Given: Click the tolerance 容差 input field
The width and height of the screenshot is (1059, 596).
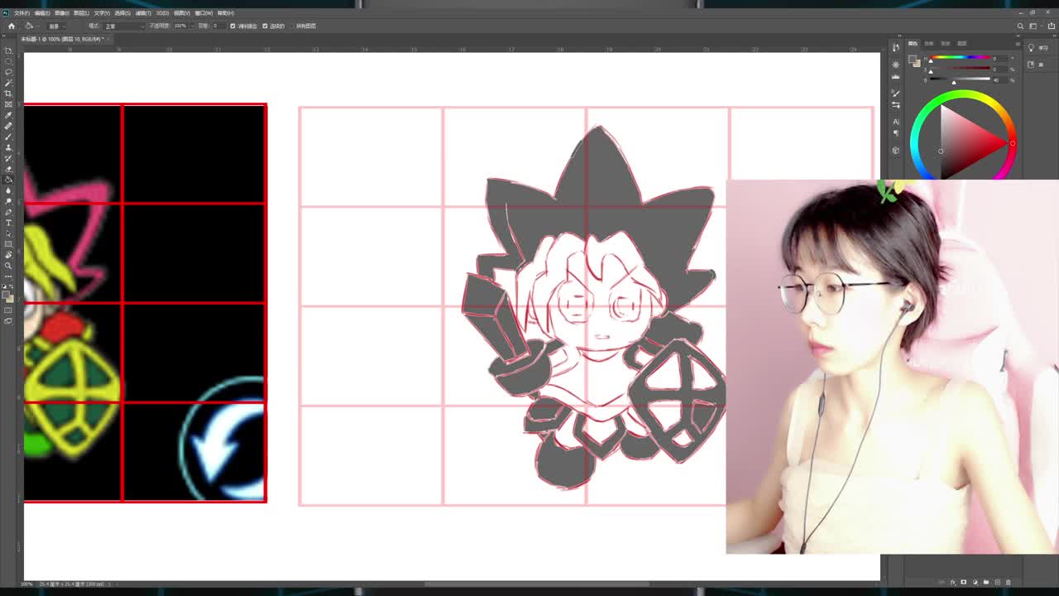Looking at the screenshot, I should coord(219,26).
